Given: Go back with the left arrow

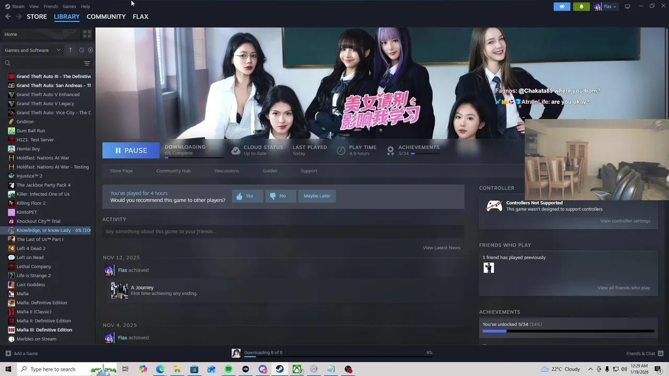Looking at the screenshot, I should [x=8, y=17].
